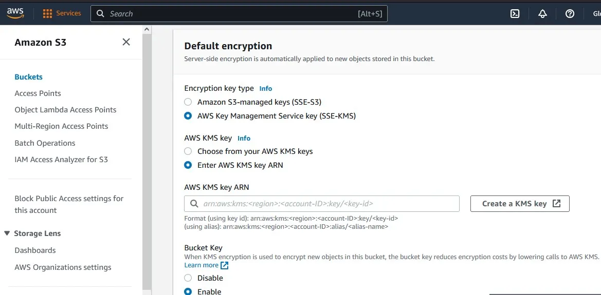Open the Services grid menu

point(48,14)
